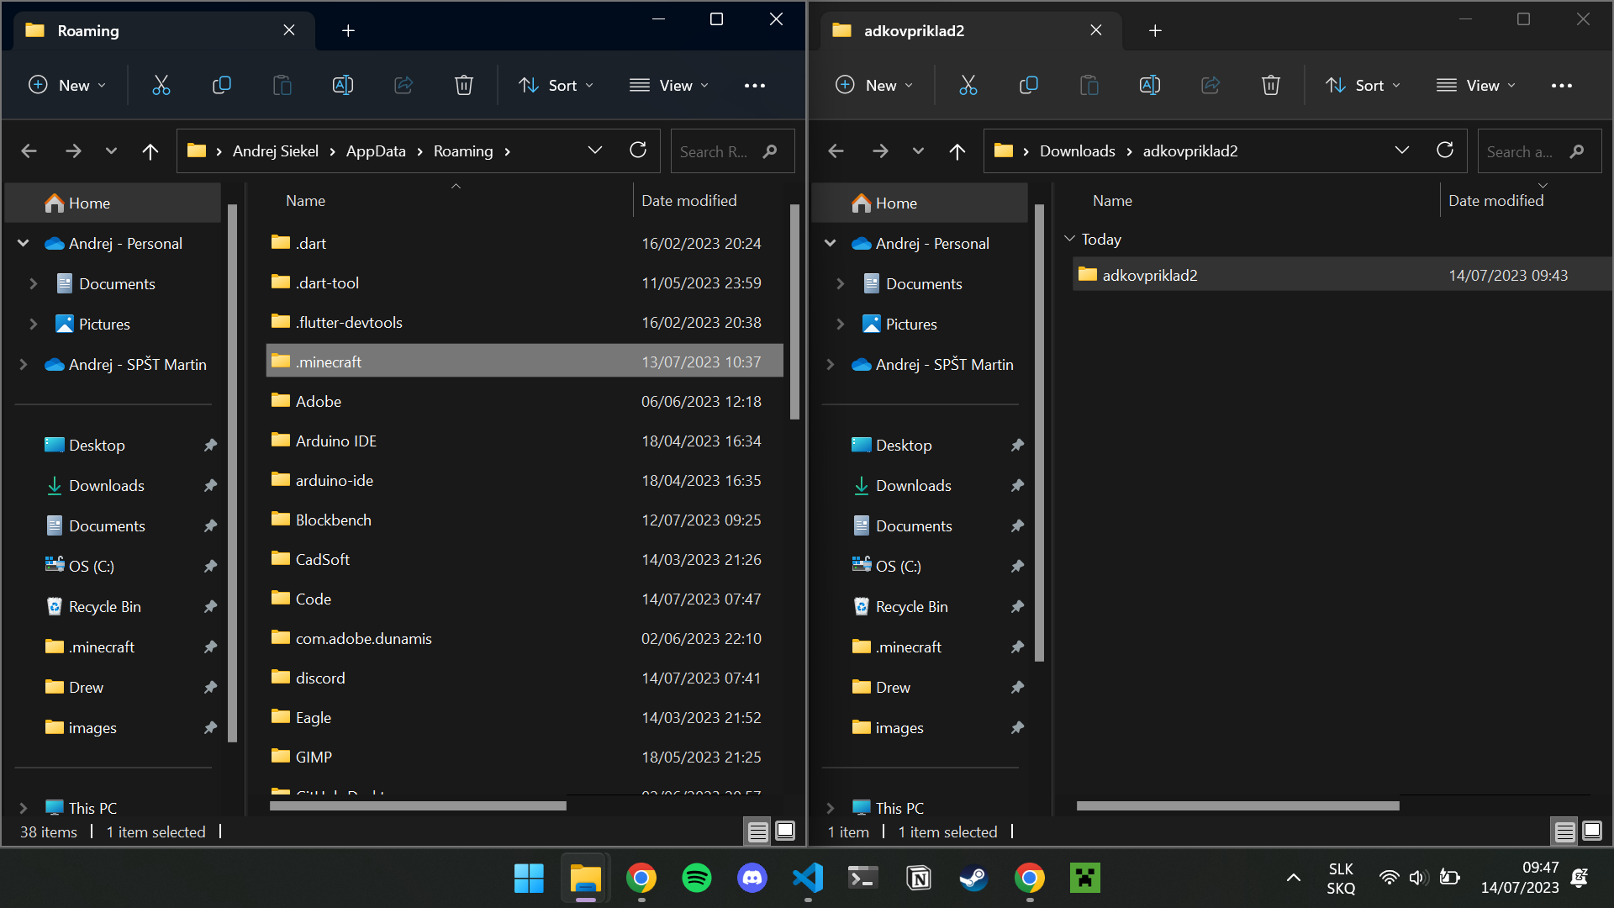The image size is (1614, 908).
Task: Sort by Name column in Roaming window
Action: pos(305,200)
